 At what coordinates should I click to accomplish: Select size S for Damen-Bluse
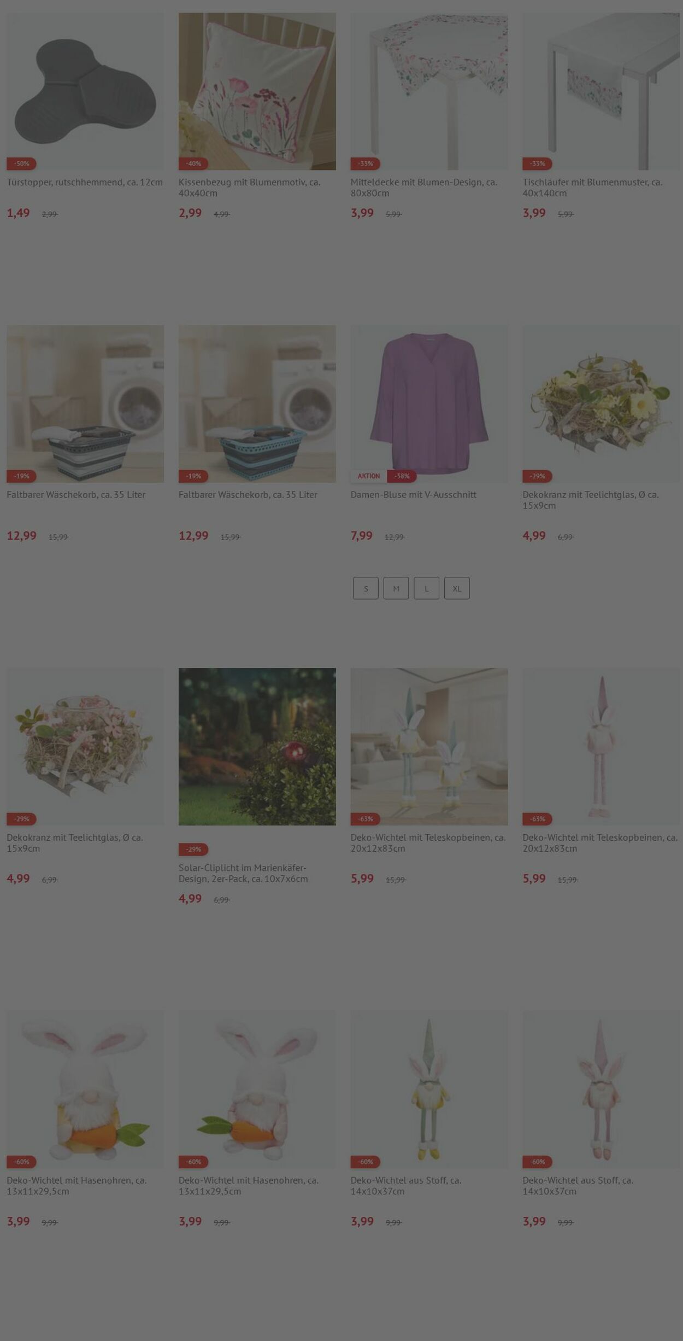tap(366, 588)
